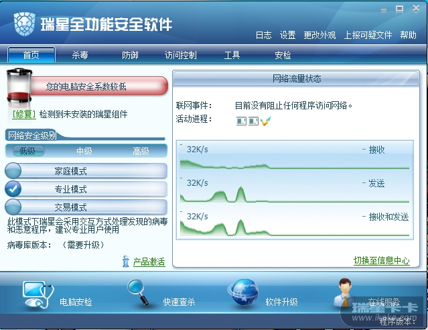428x330 pixels.
Task: Click the 程序版本 status text
Action: [397, 321]
